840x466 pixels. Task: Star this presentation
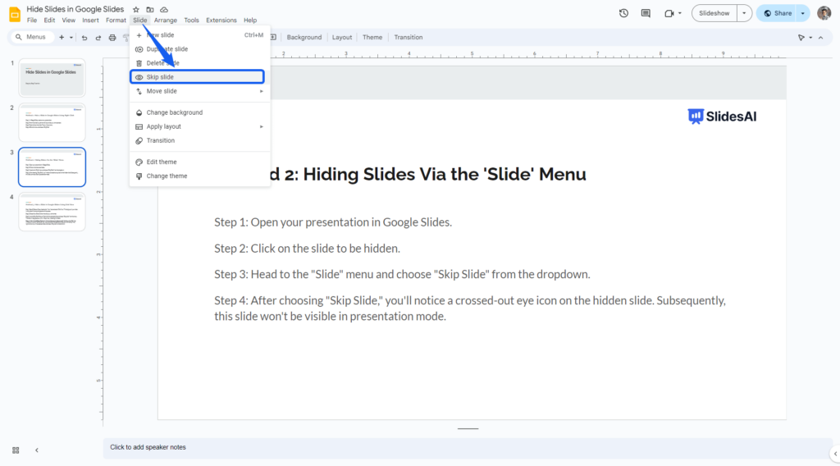click(136, 10)
